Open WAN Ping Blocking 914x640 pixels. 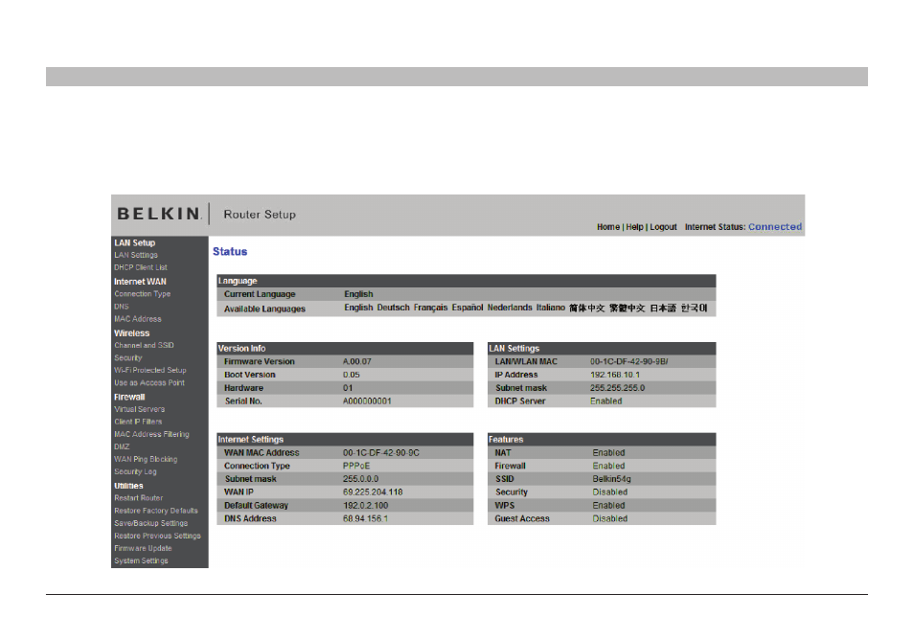(146, 459)
